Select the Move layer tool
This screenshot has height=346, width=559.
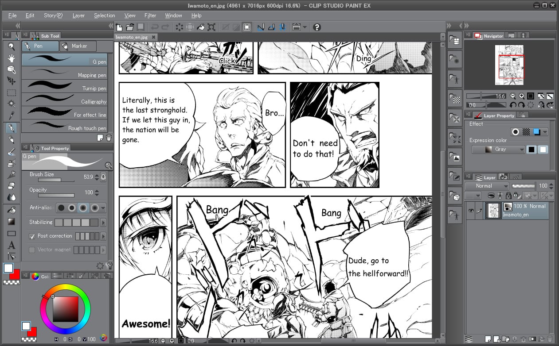click(12, 81)
